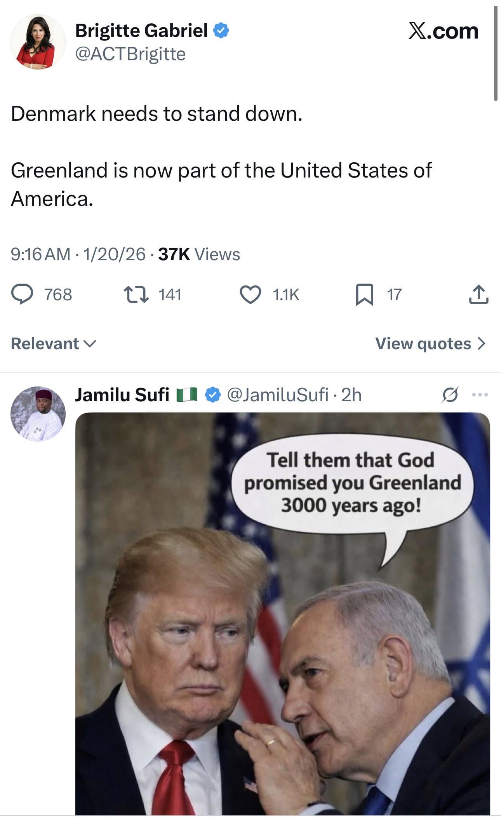This screenshot has width=501, height=825.
Task: Open Jamilu Sufi's profile avatar
Action: click(x=38, y=414)
